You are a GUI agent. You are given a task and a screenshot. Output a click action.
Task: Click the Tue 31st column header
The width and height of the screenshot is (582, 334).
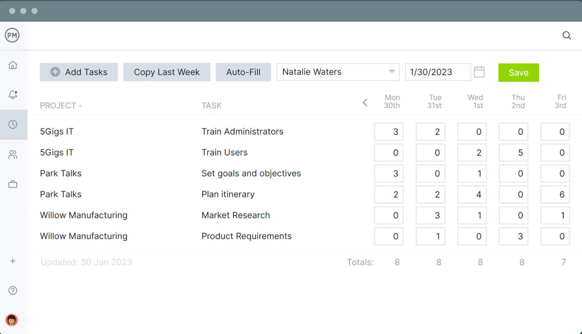pyautogui.click(x=434, y=101)
